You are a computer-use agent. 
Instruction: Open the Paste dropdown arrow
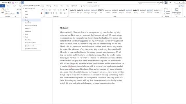(3, 14)
